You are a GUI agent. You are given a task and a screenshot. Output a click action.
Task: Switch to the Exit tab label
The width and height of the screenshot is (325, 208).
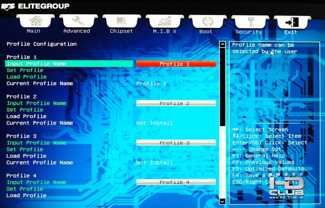click(290, 32)
